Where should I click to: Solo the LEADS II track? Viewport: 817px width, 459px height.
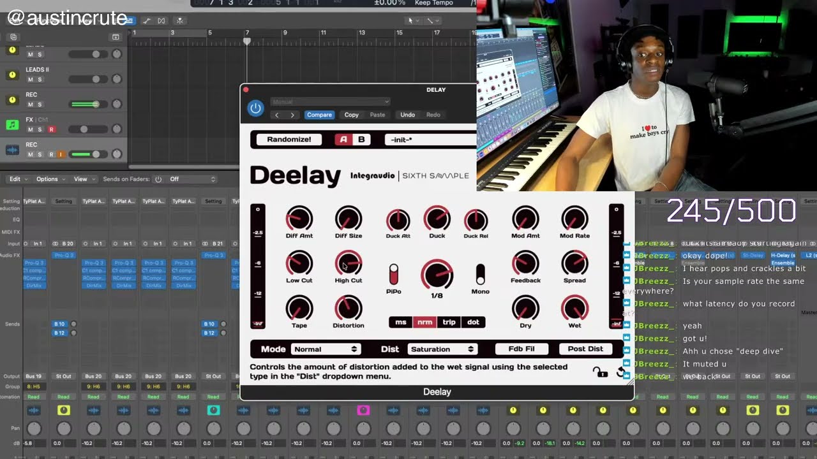[x=40, y=80]
